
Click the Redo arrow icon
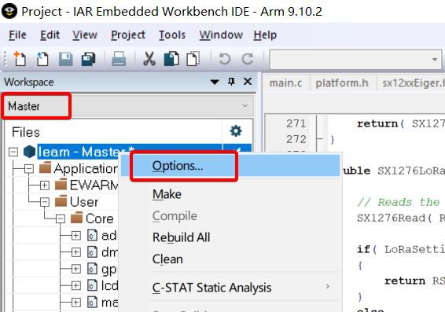click(x=247, y=59)
